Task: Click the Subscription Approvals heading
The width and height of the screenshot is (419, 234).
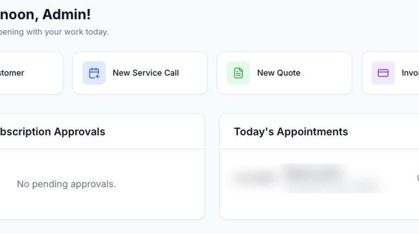Action: click(53, 132)
